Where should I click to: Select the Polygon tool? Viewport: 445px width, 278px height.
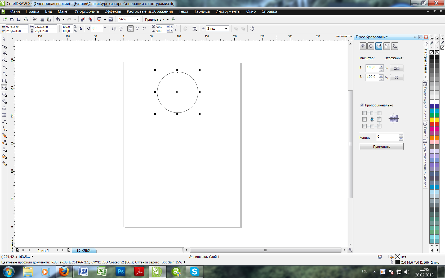point(4,94)
